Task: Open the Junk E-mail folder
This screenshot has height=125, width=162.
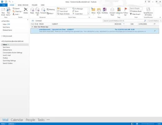Action: pyautogui.click(x=7, y=55)
